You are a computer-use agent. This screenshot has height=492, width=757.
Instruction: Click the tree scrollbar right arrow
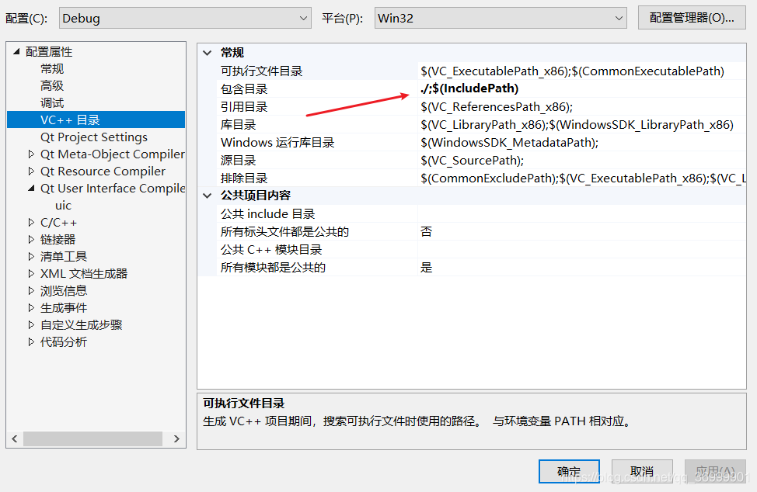[176, 438]
